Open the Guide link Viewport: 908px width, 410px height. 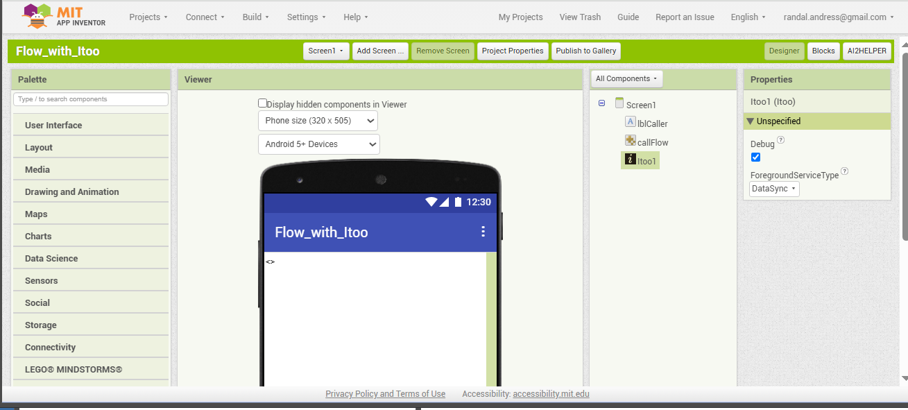click(628, 17)
